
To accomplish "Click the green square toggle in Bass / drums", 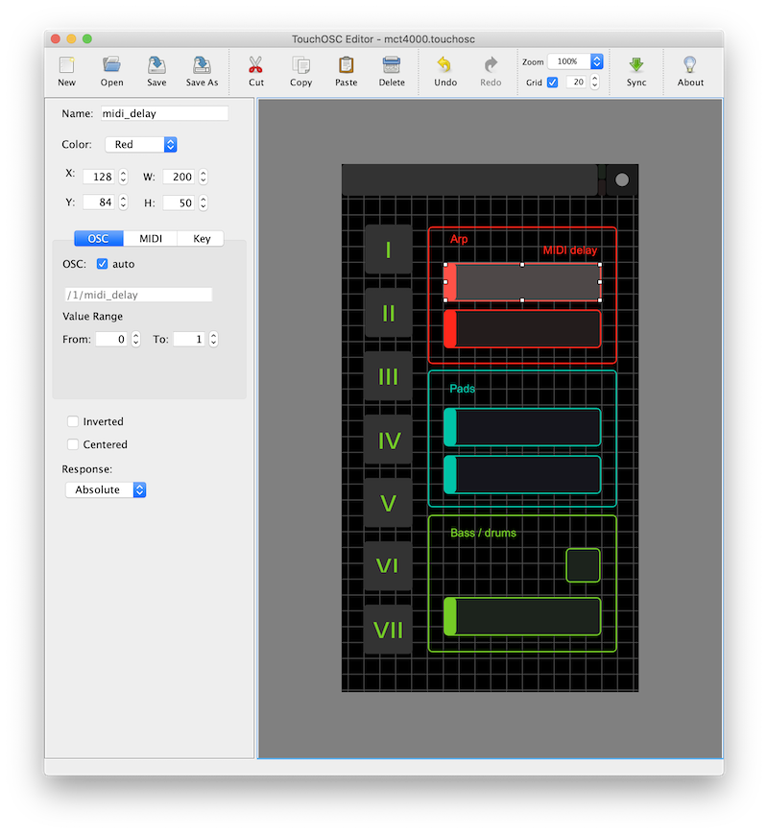I will pyautogui.click(x=583, y=565).
